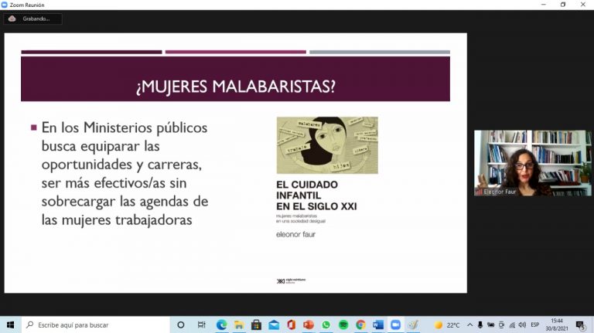Restore down the Zoom window
594x333 pixels.
pos(563,5)
